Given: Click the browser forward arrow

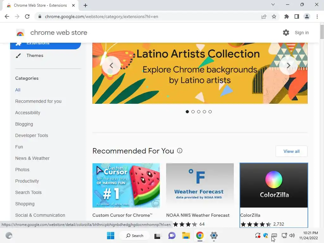Looking at the screenshot, I should pos(17,16).
